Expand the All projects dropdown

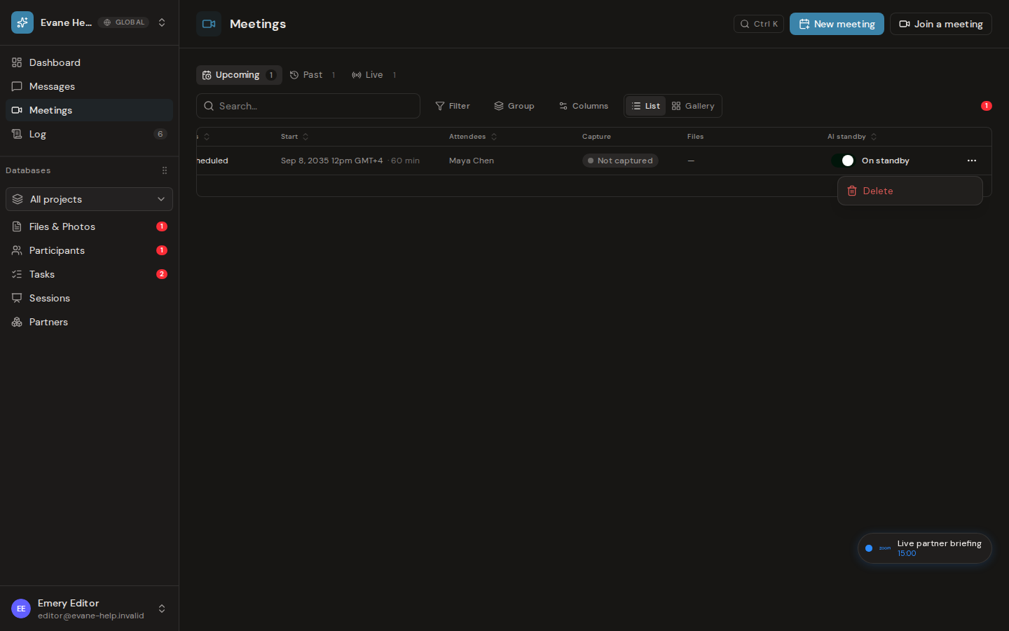point(89,199)
